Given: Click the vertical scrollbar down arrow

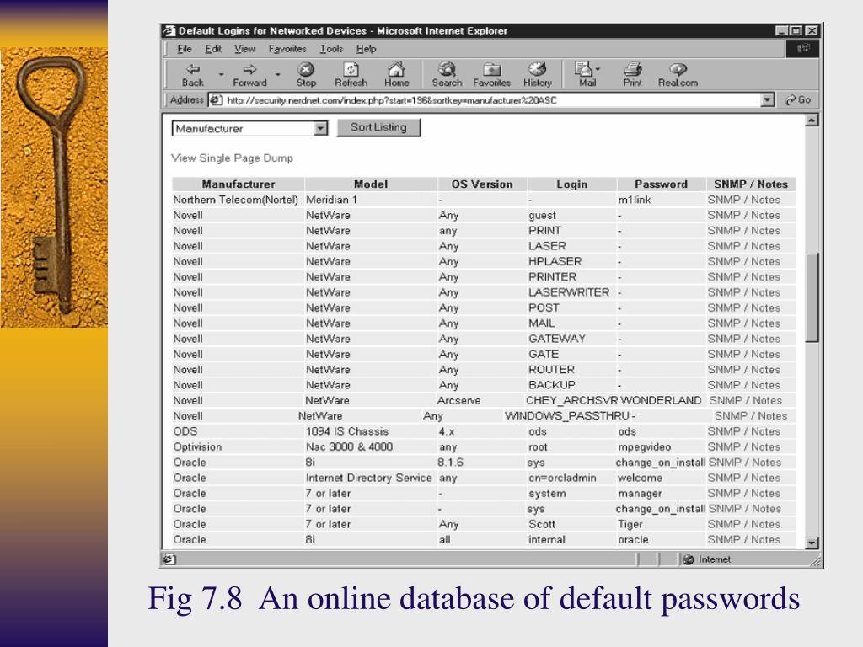Looking at the screenshot, I should pos(812,543).
